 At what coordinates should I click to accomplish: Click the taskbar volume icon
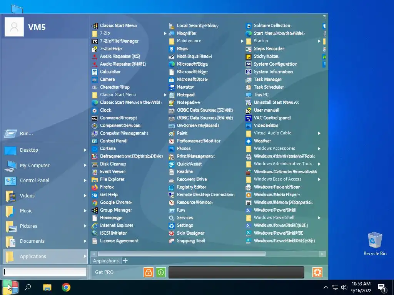tap(344, 287)
